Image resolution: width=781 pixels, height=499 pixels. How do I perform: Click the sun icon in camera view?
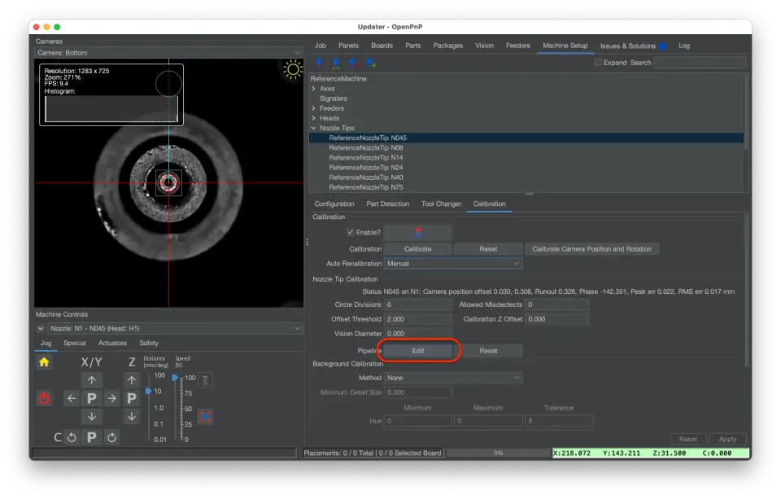(292, 69)
